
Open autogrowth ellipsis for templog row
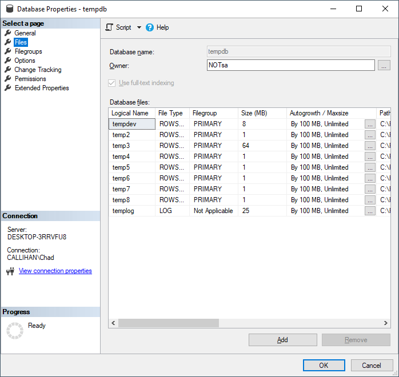coord(370,211)
